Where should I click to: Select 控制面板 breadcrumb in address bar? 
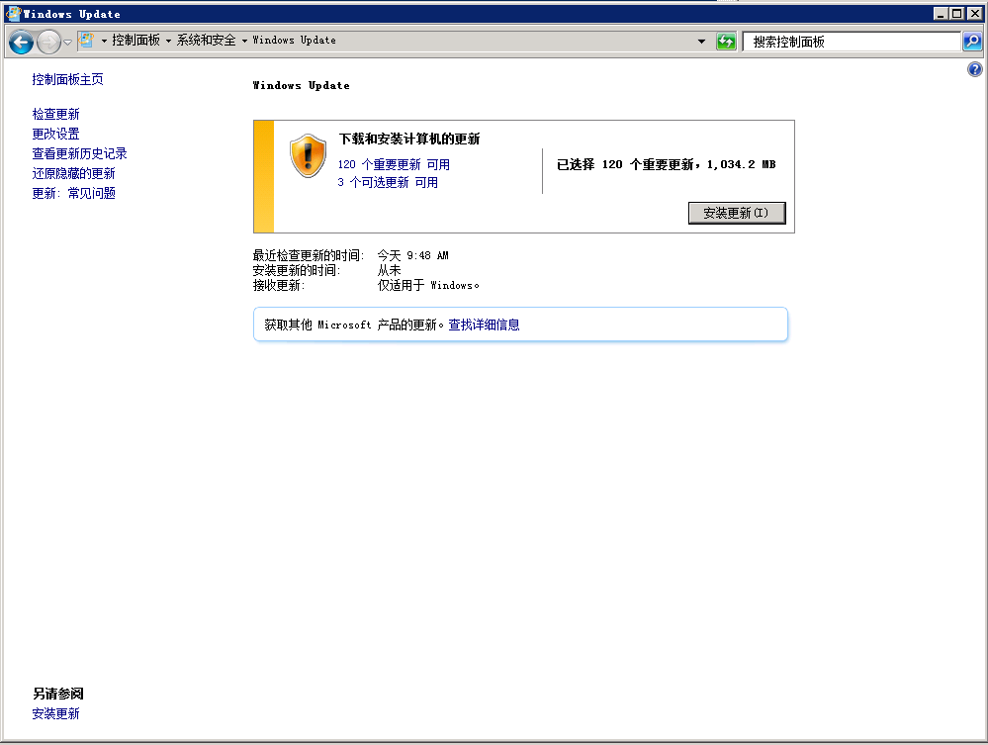135,41
